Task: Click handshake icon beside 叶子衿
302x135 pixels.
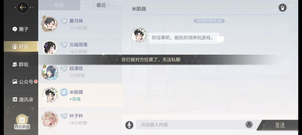Action: point(64,116)
